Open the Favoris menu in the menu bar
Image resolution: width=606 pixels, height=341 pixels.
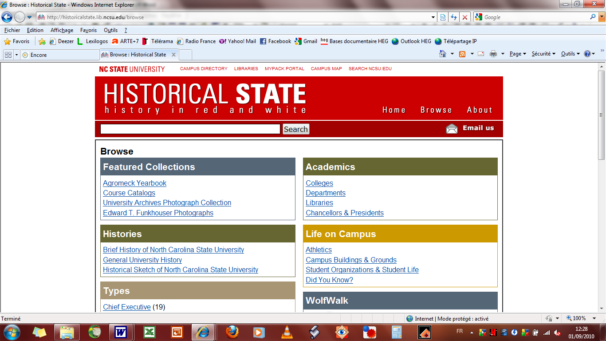(88, 30)
